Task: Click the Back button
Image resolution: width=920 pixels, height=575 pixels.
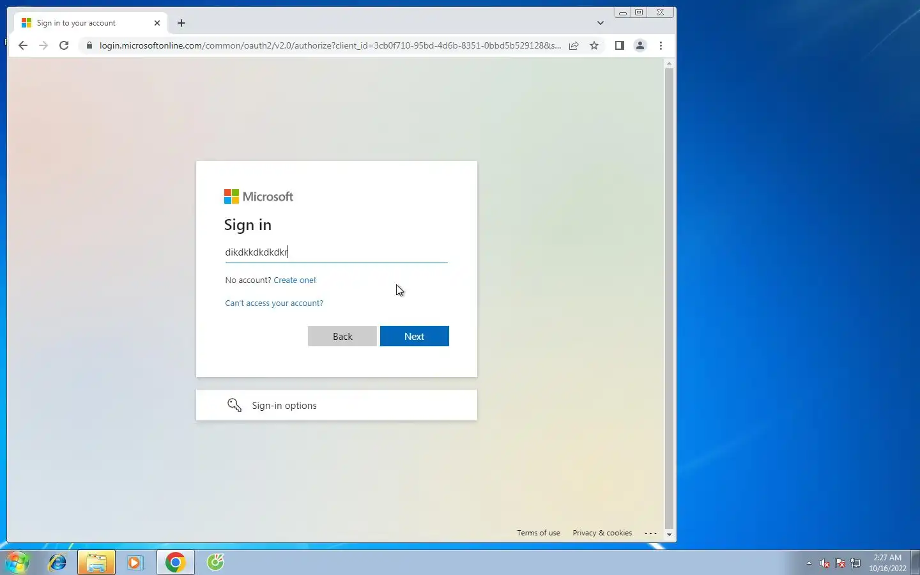Action: (x=342, y=336)
